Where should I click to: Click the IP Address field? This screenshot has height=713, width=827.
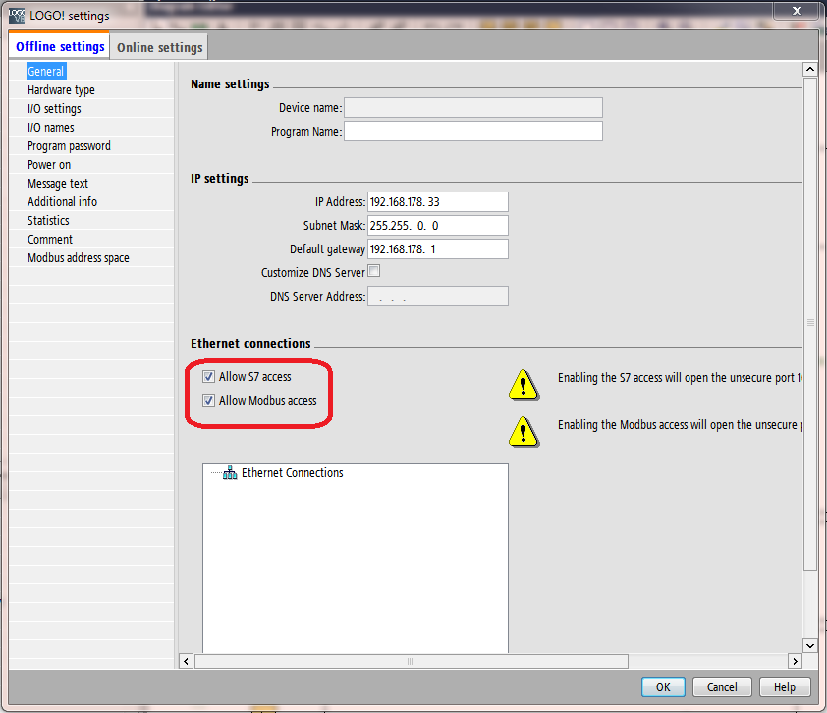[x=438, y=202]
